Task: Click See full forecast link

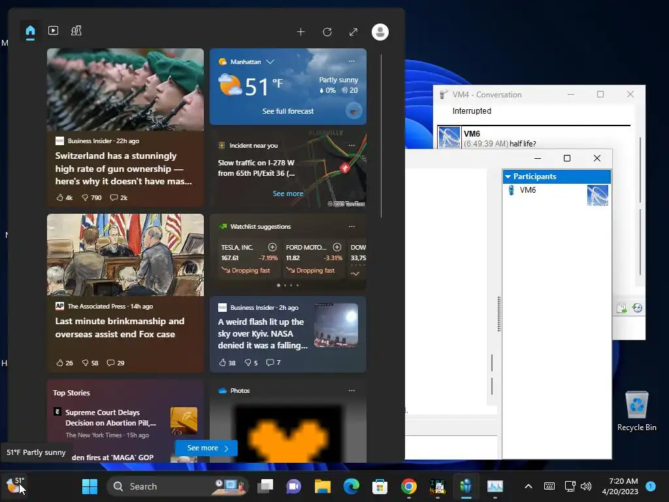Action: click(x=288, y=111)
